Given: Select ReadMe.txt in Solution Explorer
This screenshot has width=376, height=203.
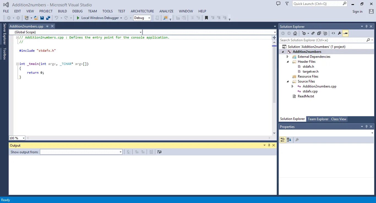Looking at the screenshot, I should (x=306, y=96).
